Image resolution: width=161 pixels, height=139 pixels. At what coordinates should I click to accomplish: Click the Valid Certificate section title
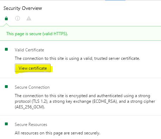click(x=30, y=50)
